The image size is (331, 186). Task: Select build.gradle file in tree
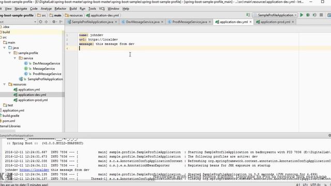[x=11, y=116]
